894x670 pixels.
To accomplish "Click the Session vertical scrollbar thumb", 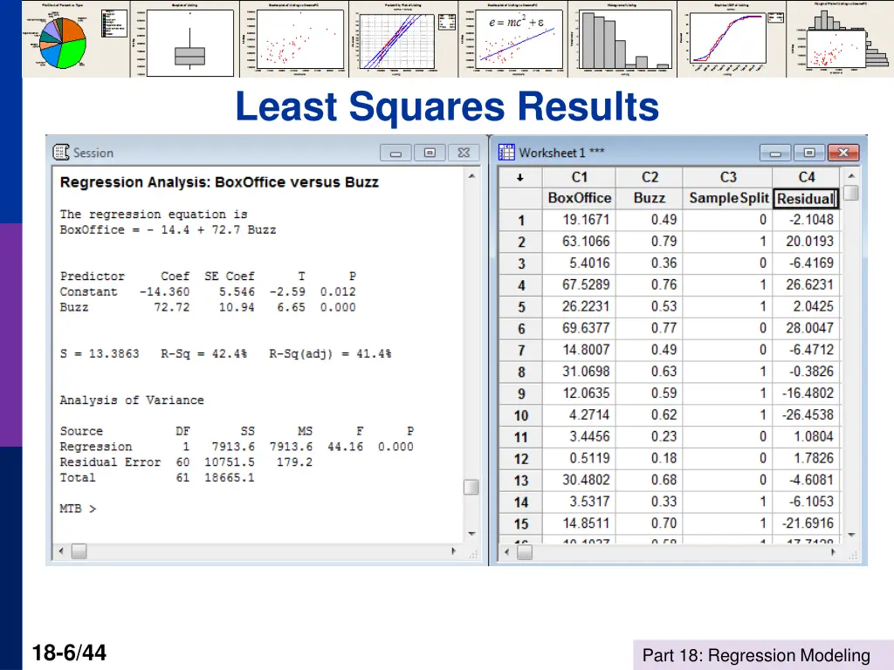I will (x=471, y=487).
